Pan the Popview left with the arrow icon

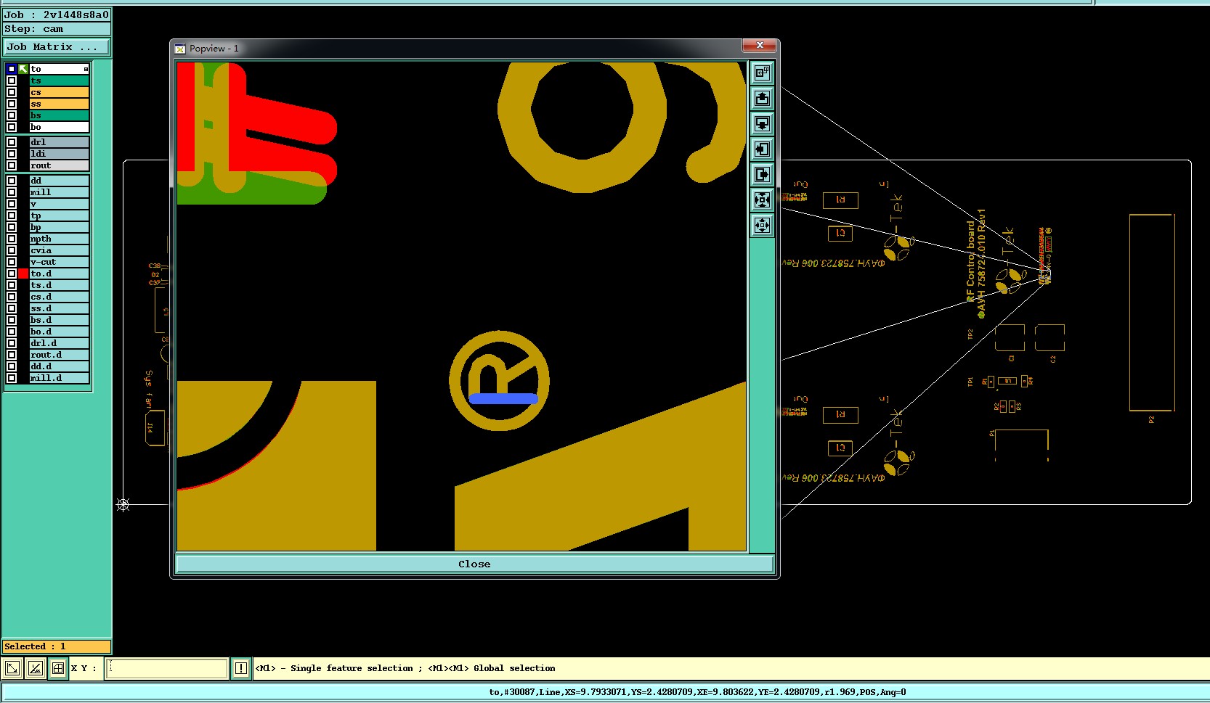pos(762,149)
